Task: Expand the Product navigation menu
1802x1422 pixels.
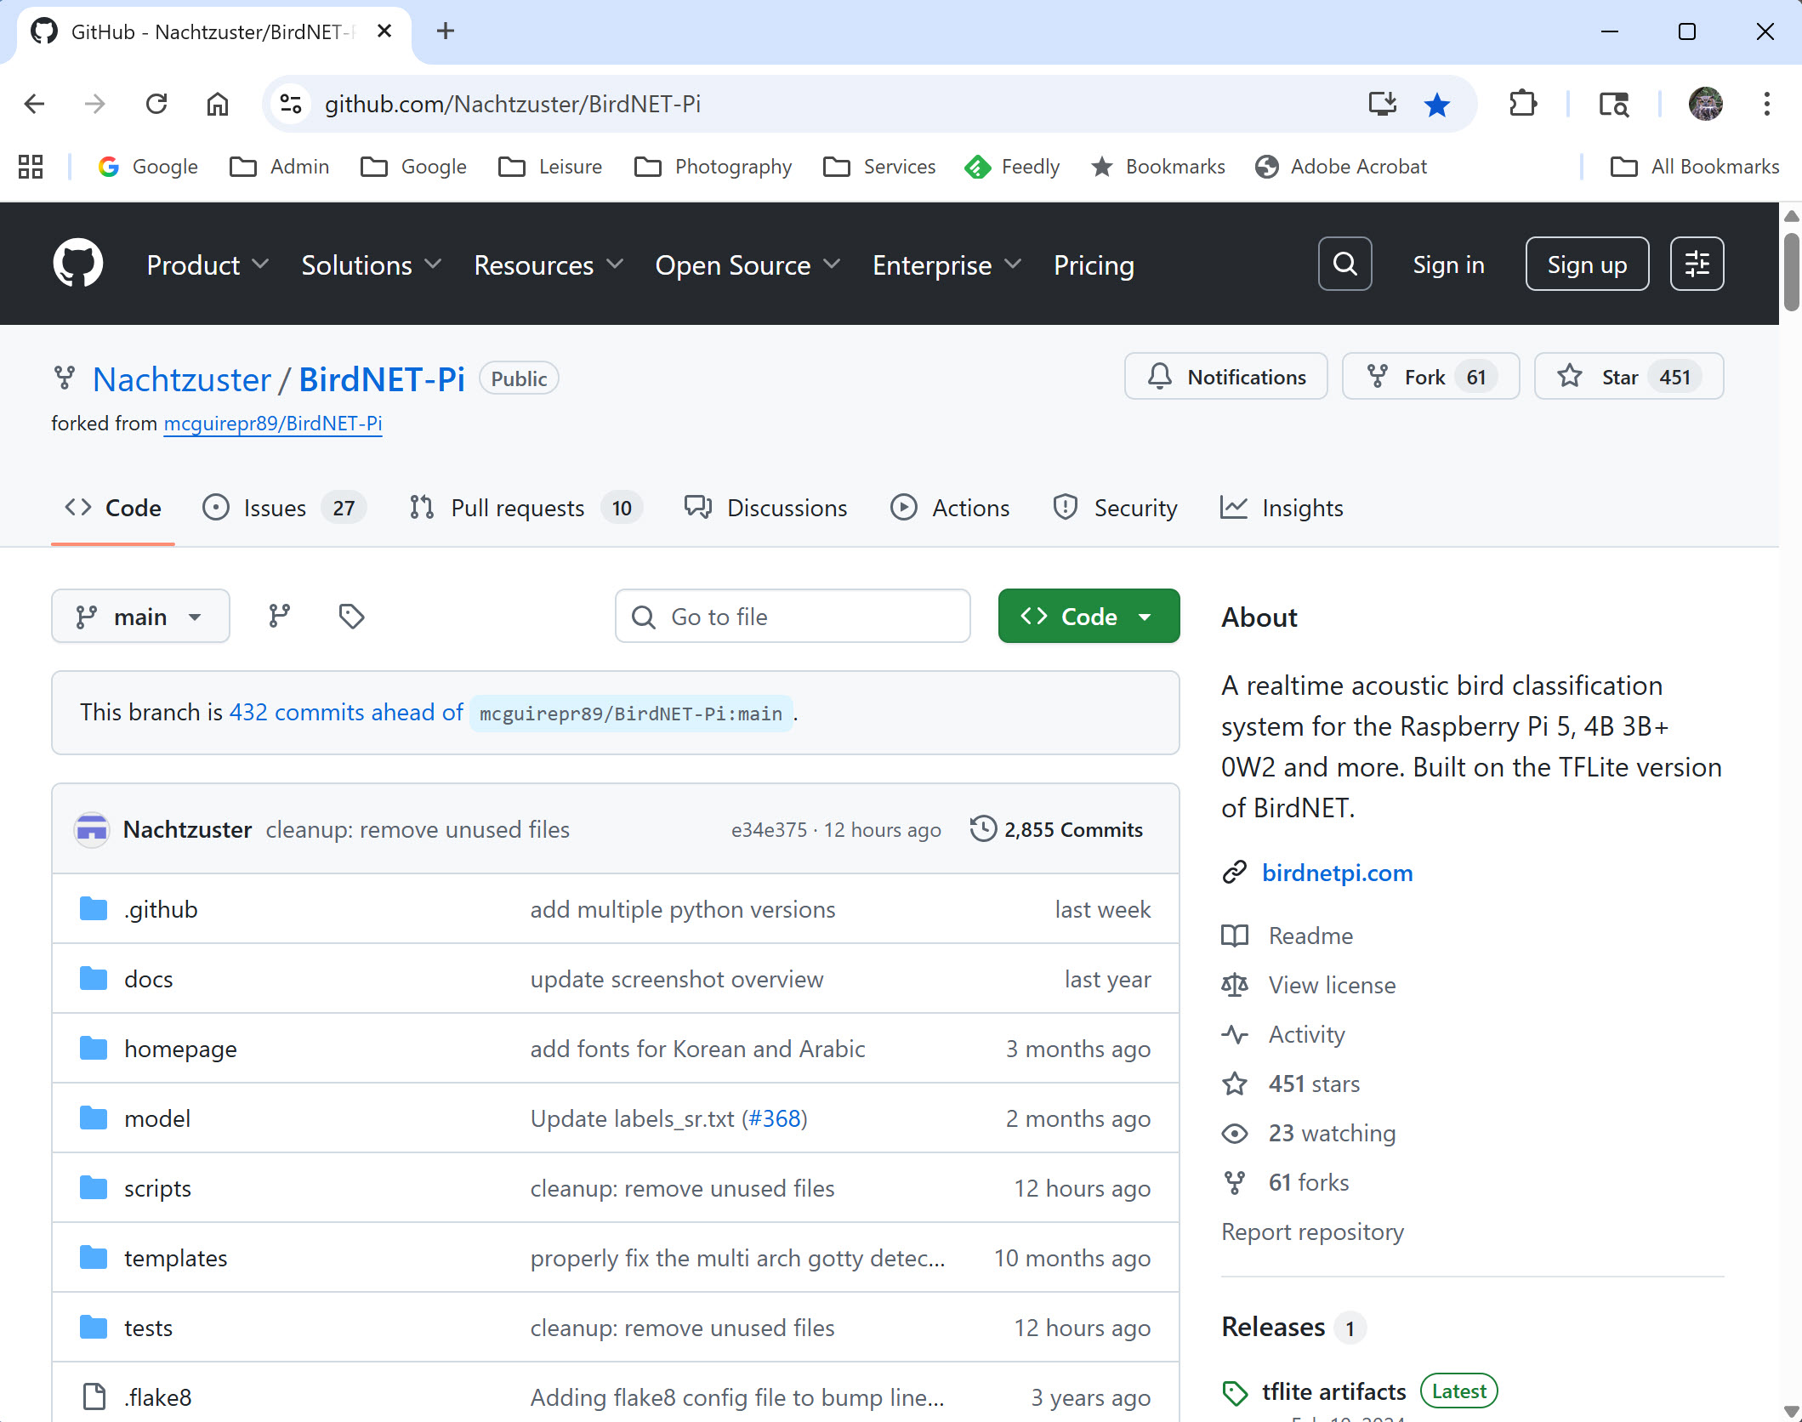Action: click(x=207, y=265)
